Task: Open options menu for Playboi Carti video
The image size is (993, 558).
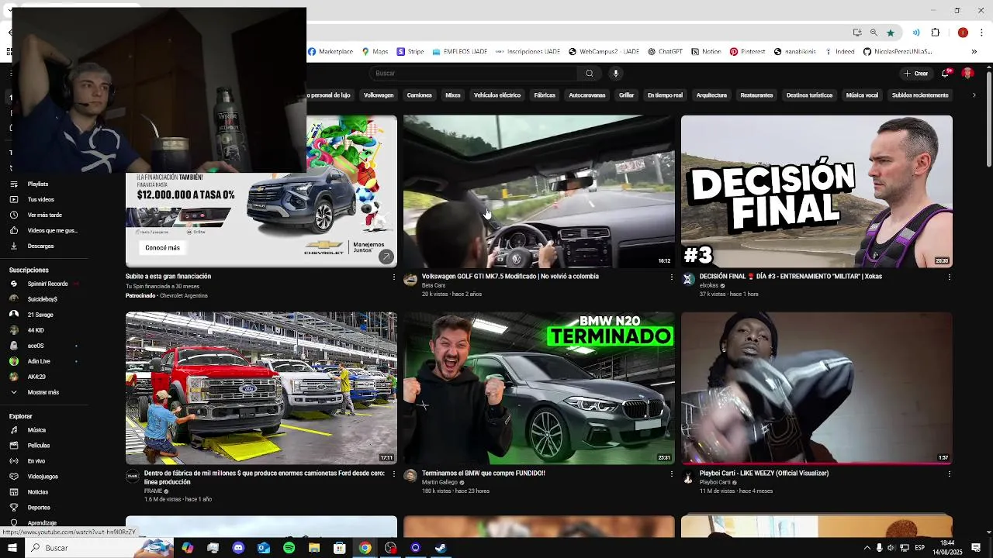Action: coord(949,474)
